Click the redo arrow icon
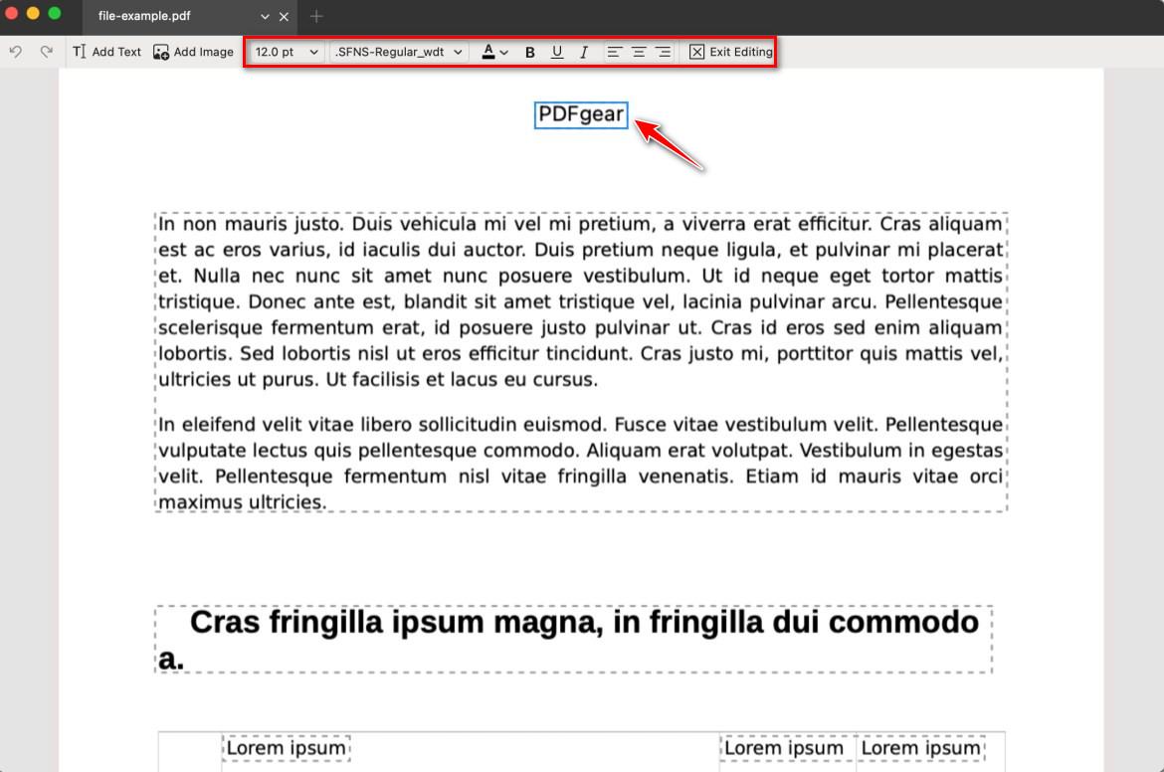 click(46, 52)
